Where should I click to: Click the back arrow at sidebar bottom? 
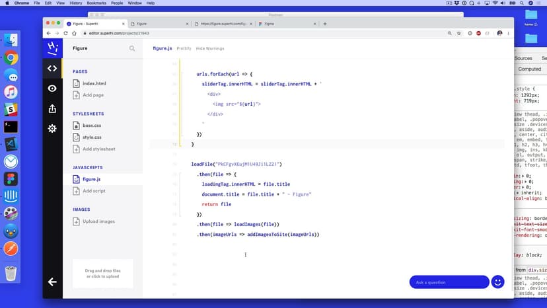pyautogui.click(x=52, y=282)
